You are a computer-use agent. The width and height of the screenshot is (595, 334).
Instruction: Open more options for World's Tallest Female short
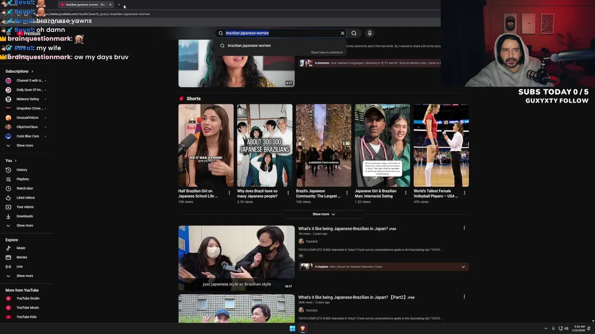(464, 193)
